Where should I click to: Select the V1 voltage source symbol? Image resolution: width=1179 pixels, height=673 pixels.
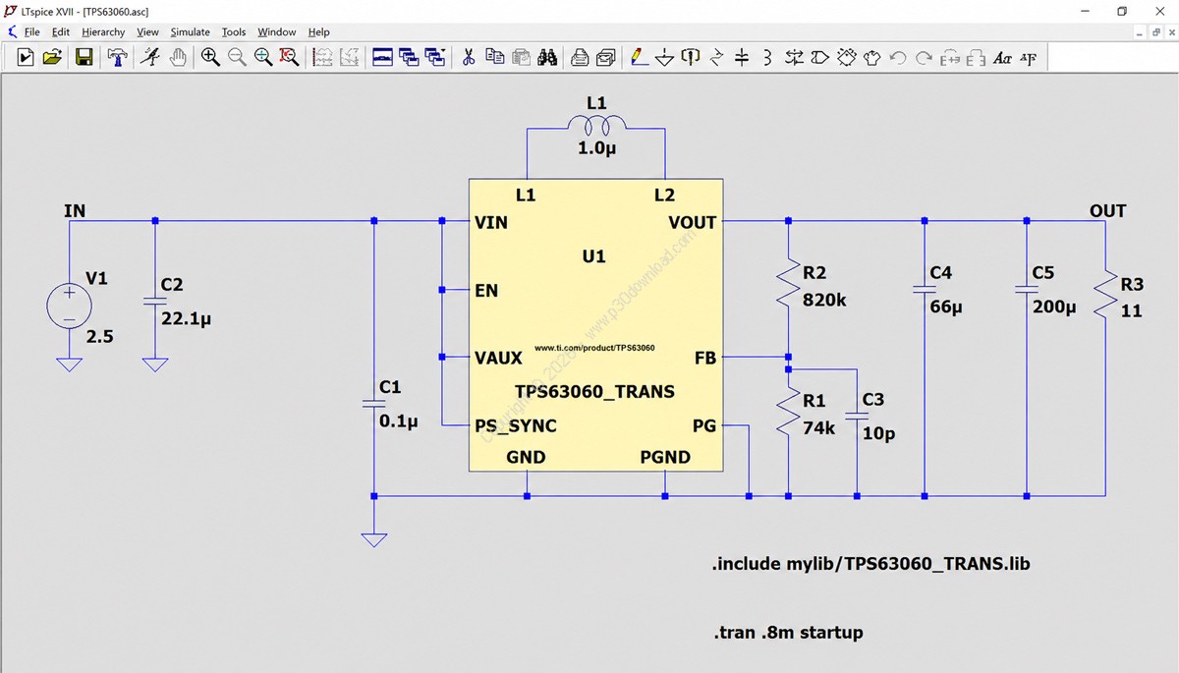pos(70,306)
